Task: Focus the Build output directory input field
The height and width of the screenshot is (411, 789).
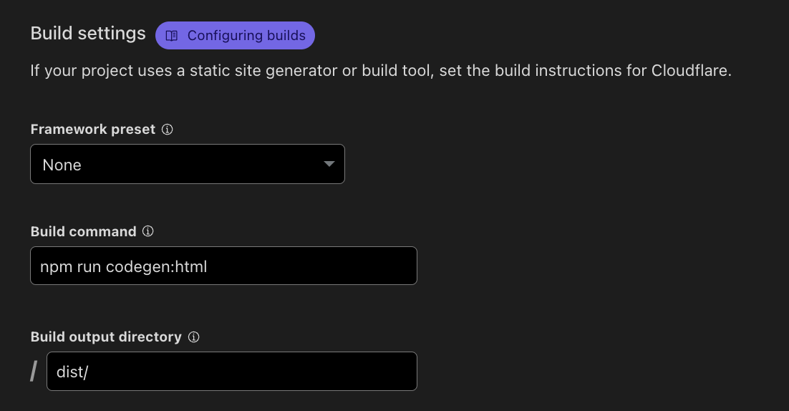Action: 251,371
